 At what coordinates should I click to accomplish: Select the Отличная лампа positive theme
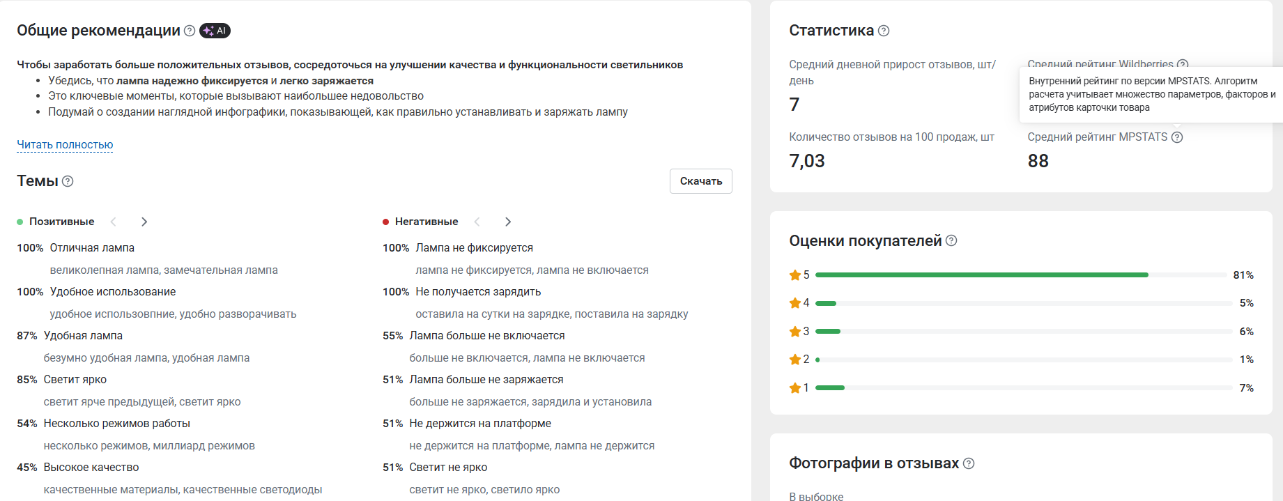click(92, 248)
